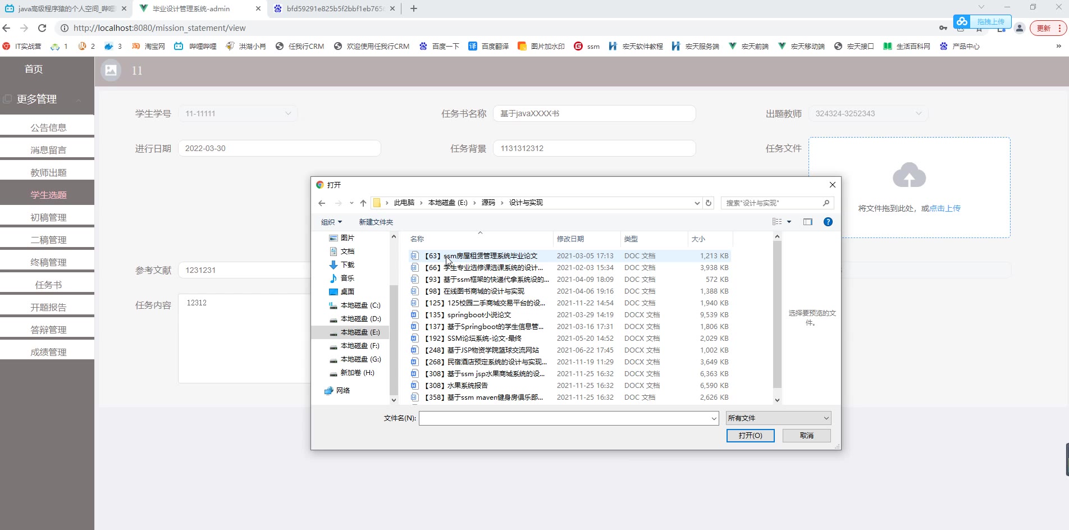
Task: Open the browser profile avatar icon
Action: click(1020, 28)
